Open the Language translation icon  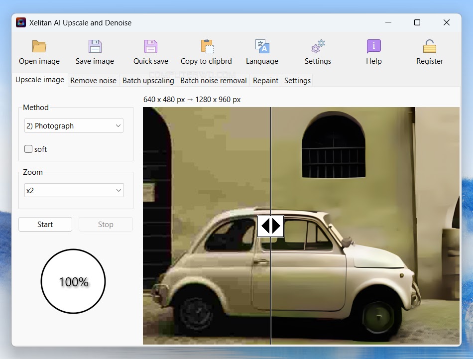(262, 46)
